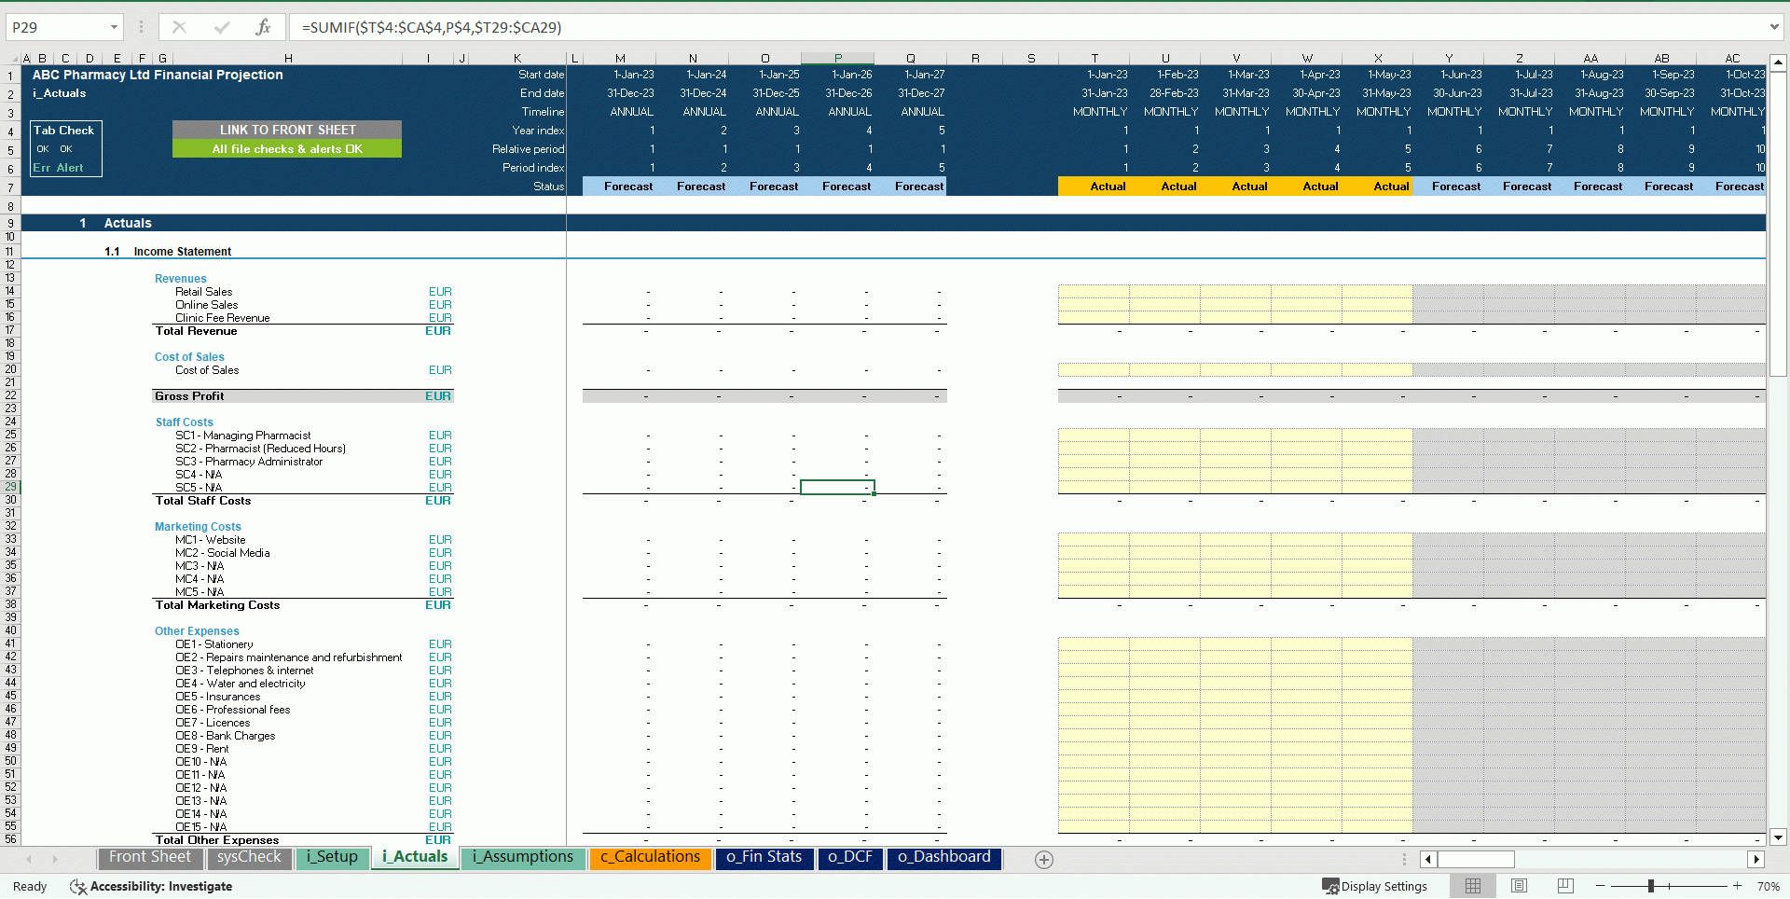The height and width of the screenshot is (899, 1790).
Task: Click the vertical scrollbar down arrow
Action: click(x=1778, y=837)
